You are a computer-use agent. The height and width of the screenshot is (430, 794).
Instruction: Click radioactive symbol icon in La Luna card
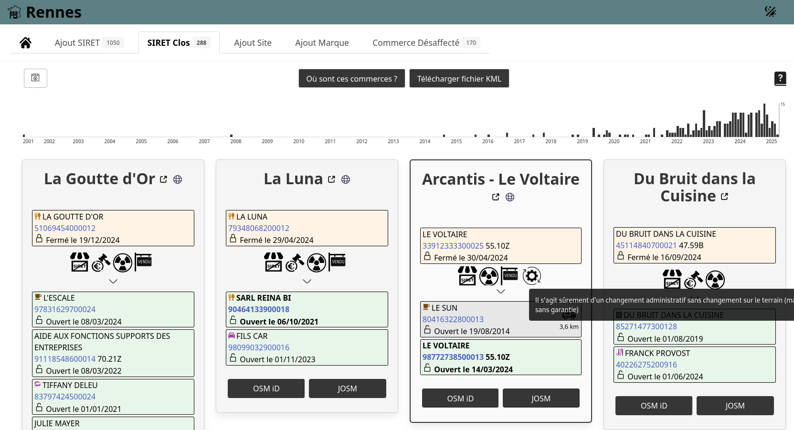(x=317, y=262)
